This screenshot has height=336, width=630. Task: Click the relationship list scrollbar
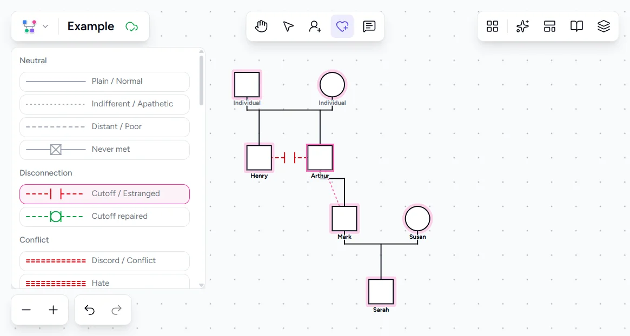pyautogui.click(x=201, y=80)
